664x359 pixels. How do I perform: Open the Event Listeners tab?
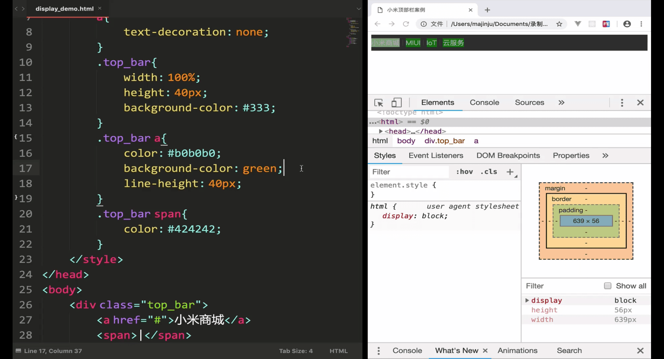tap(436, 156)
